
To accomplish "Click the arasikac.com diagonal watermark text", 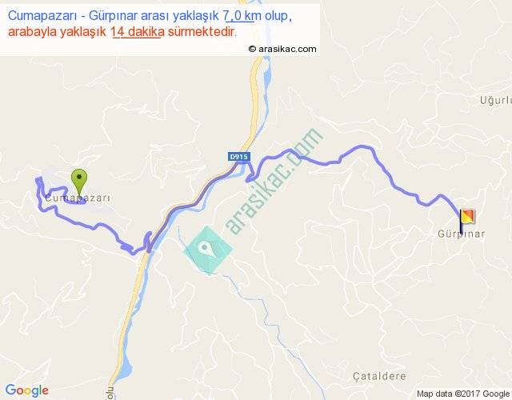I will click(x=274, y=181).
